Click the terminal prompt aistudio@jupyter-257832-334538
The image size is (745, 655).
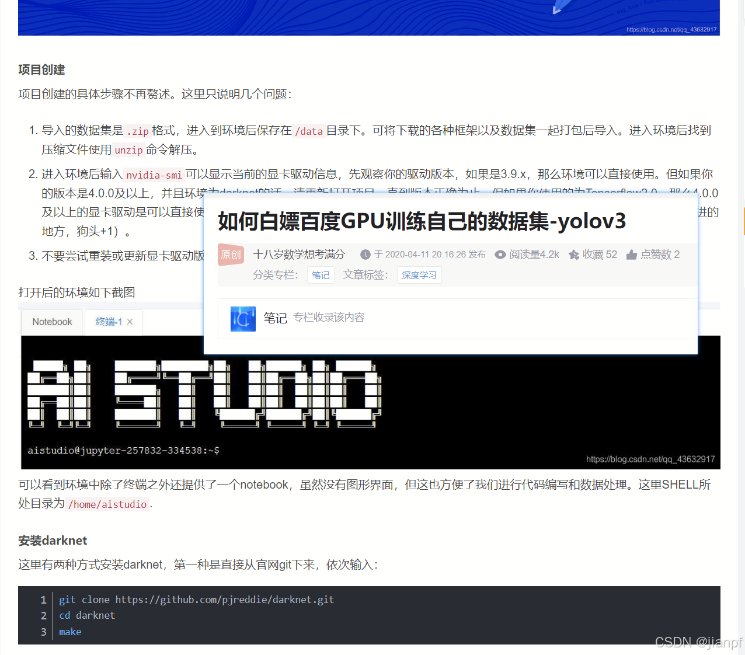123,450
